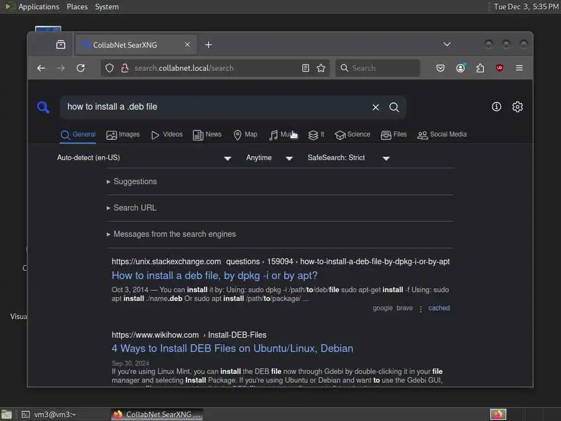Switch to the IT tab
Viewport: 561px width, 421px height.
point(316,135)
